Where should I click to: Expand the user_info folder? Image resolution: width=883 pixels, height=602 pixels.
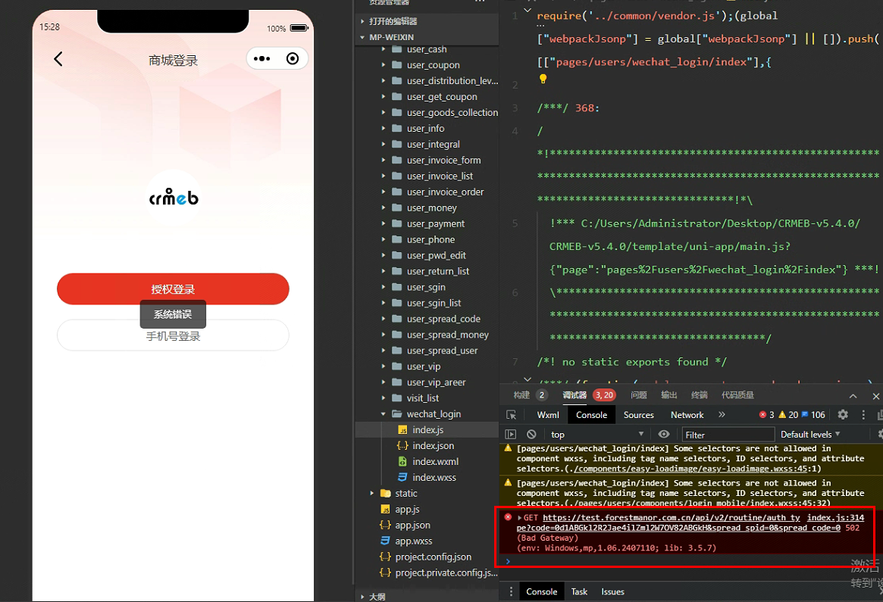point(383,128)
